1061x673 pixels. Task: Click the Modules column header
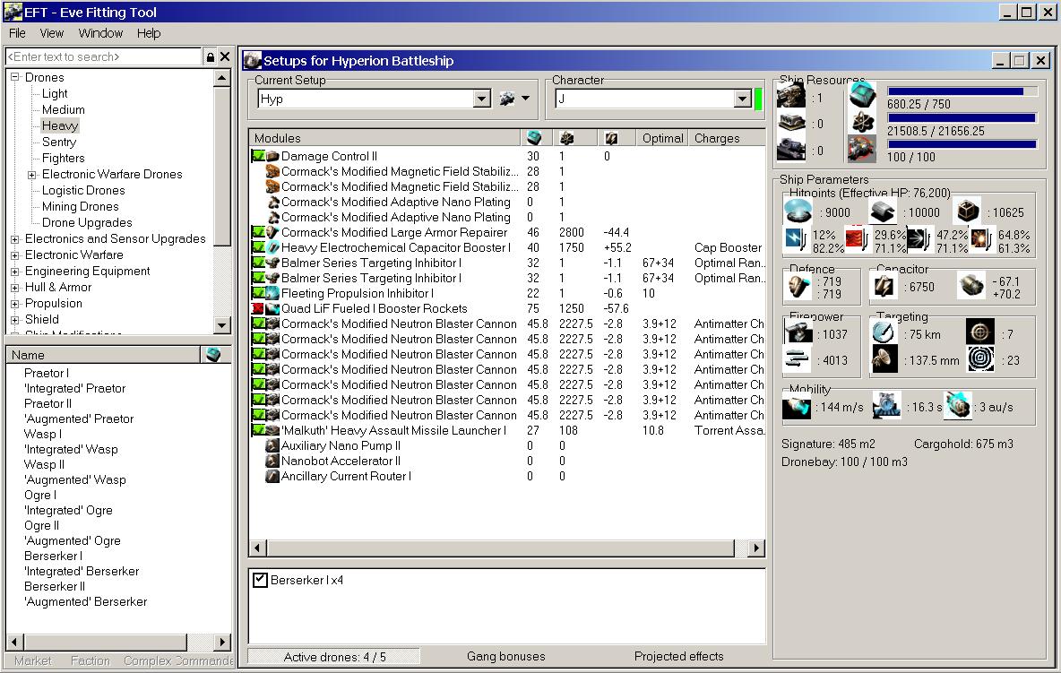(385, 138)
